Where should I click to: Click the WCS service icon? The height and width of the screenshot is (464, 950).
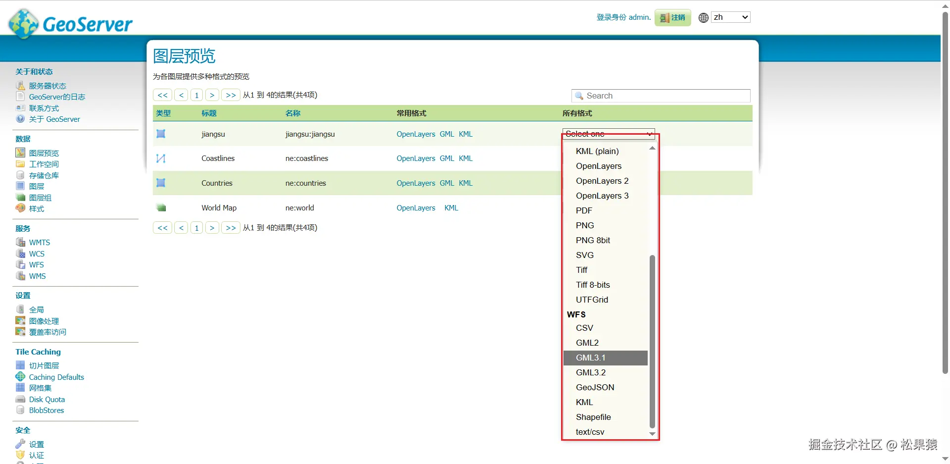click(20, 254)
